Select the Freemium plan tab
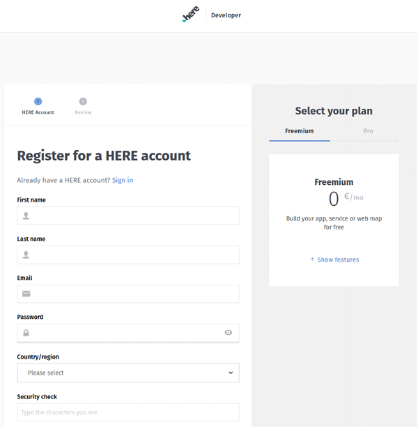Viewport: 418px width, 427px height. [300, 131]
